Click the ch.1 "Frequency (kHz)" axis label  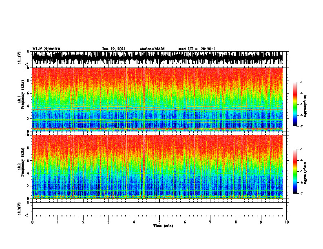point(22,95)
